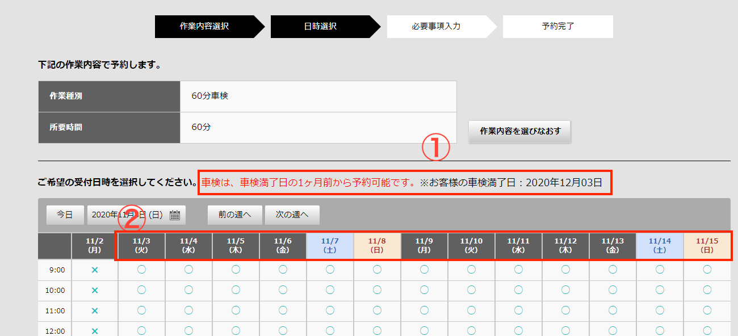Click the 作業種別 label cell
The width and height of the screenshot is (738, 336).
(109, 96)
